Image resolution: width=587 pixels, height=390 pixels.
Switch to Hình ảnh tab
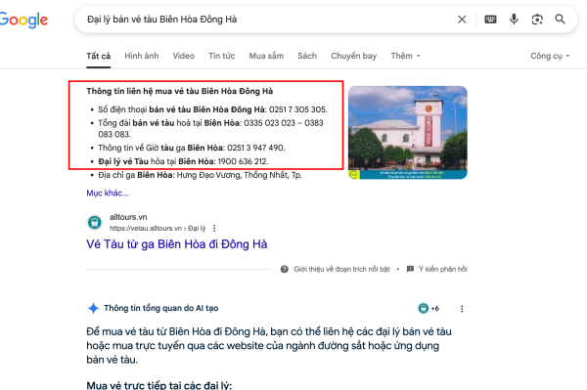coord(142,56)
